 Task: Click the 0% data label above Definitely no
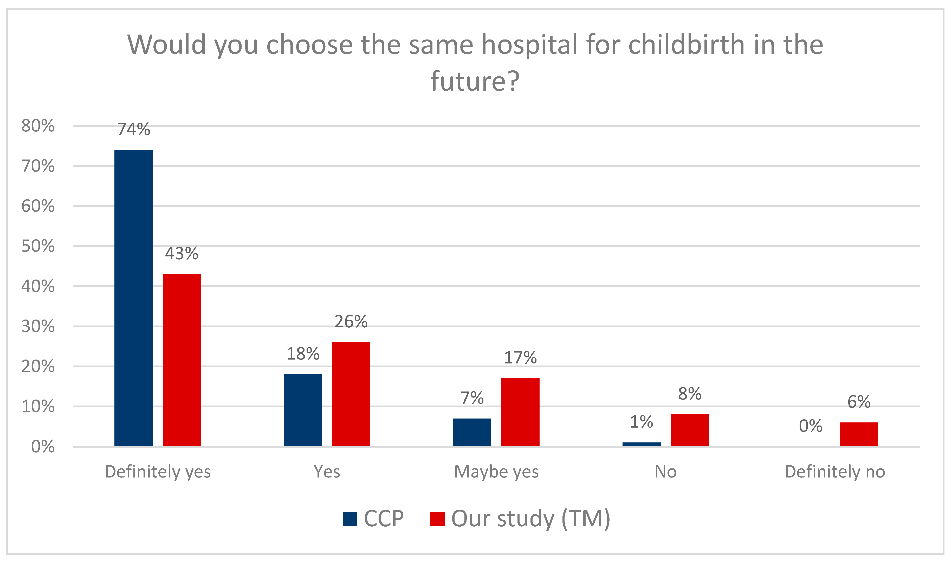[x=811, y=426]
